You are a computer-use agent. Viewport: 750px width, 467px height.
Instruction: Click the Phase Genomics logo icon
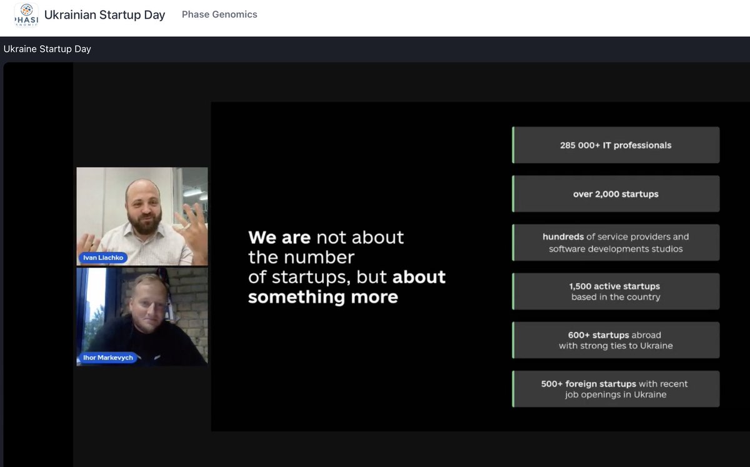pyautogui.click(x=26, y=15)
